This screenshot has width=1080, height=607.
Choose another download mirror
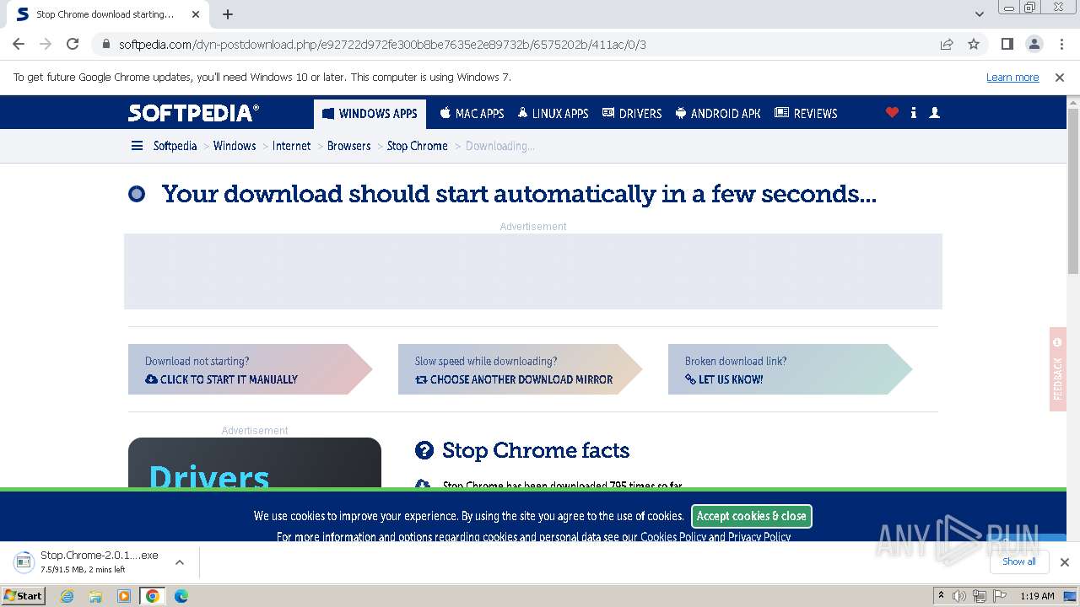tap(520, 369)
